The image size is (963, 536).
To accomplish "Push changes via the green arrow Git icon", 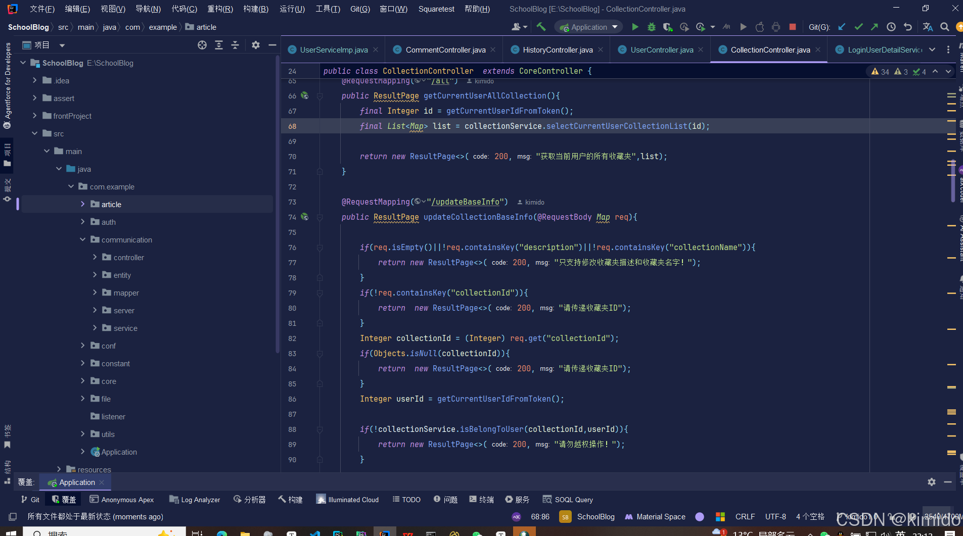I will 876,26.
